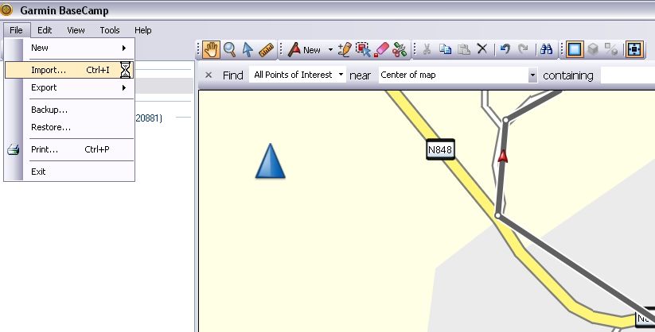Click the N848 road label
The height and width of the screenshot is (332, 655).
pos(440,149)
